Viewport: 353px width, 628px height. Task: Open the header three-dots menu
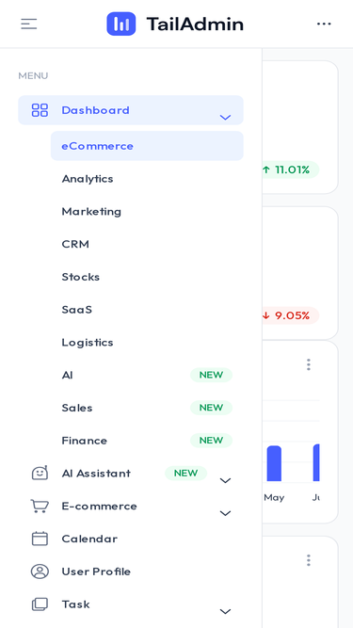(x=324, y=24)
